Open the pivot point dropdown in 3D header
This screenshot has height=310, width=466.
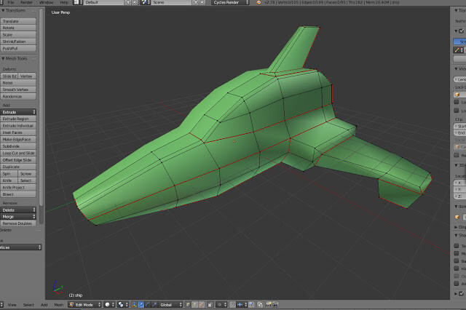[x=122, y=305]
